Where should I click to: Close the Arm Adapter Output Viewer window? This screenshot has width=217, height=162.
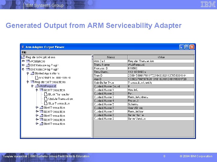[x=192, y=47]
